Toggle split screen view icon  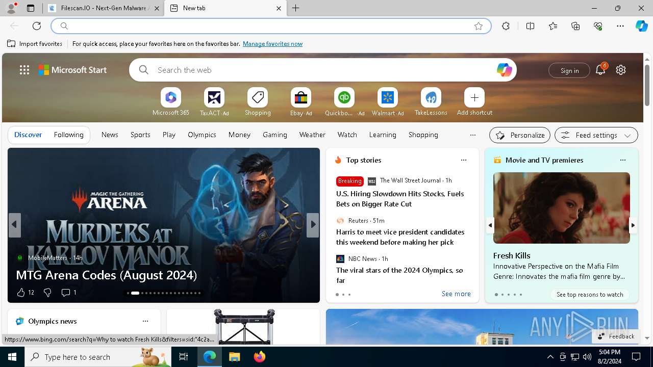tap(530, 26)
